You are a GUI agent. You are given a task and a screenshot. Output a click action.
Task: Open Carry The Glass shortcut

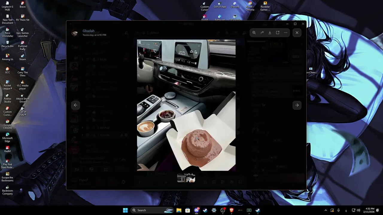pyautogui.click(x=22, y=72)
